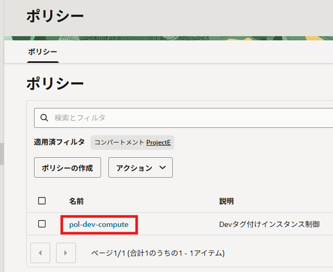Screen dimensions: 333x272
Task: Click the 説明 column header
Action: [226, 201]
